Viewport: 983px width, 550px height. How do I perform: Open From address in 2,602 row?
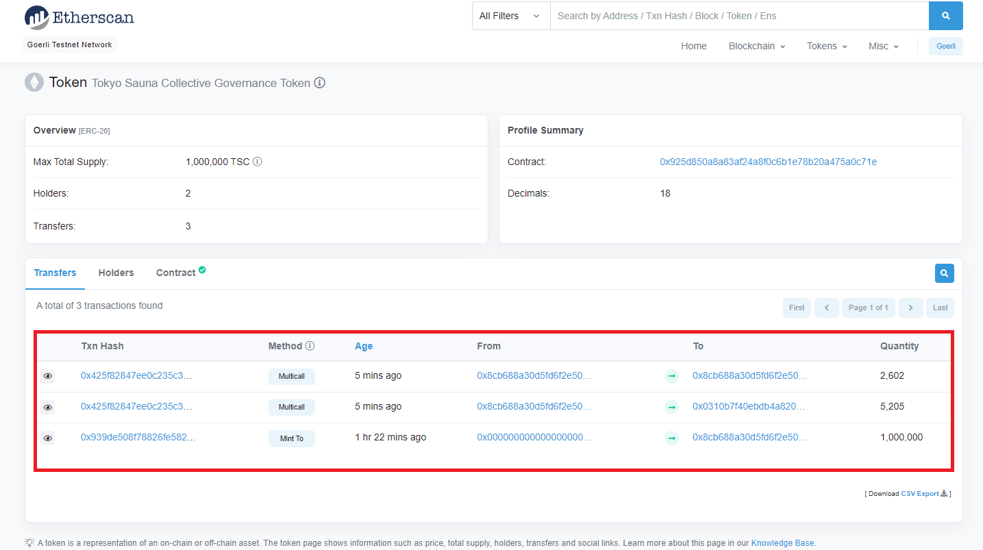coord(534,375)
